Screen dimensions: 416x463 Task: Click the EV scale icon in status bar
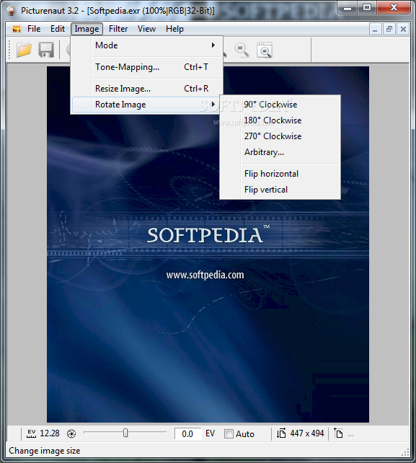click(x=31, y=433)
